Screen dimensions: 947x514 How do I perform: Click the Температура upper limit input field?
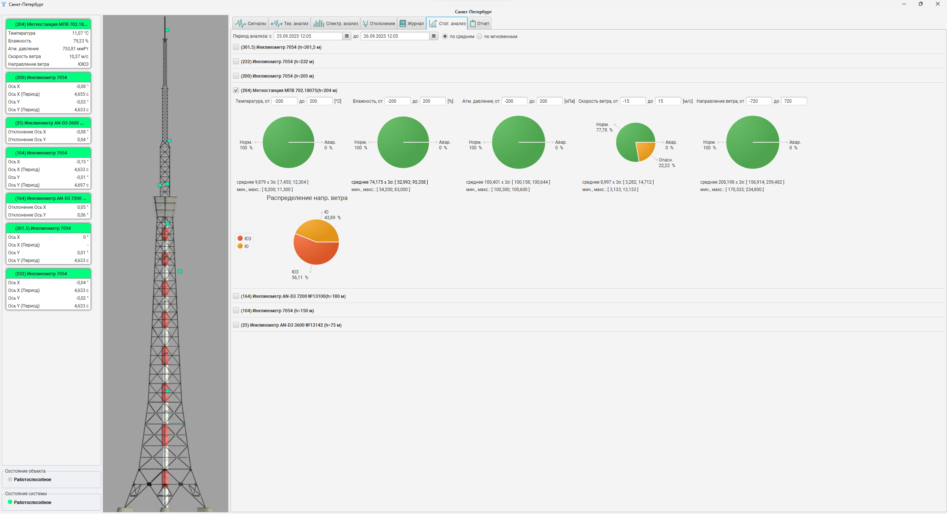pyautogui.click(x=319, y=101)
